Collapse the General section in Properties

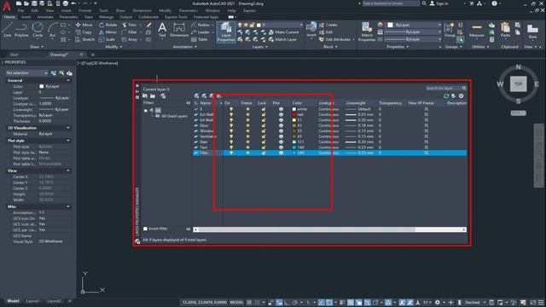(68, 80)
